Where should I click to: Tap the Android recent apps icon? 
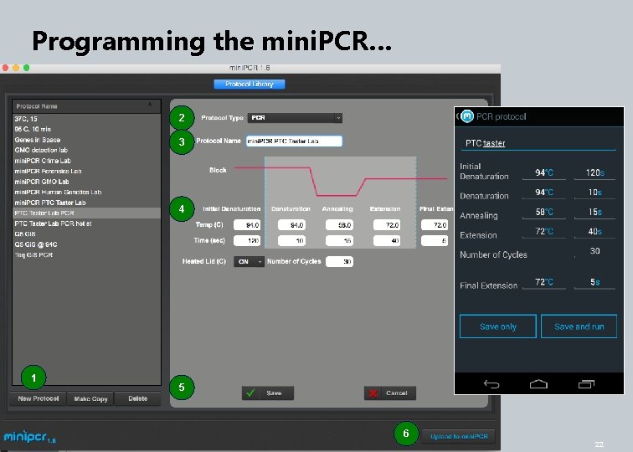[586, 384]
